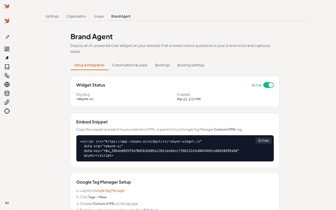Image resolution: width=336 pixels, height=210 pixels.
Task: Open the crosshair target icon in sidebar
Action: click(7, 111)
